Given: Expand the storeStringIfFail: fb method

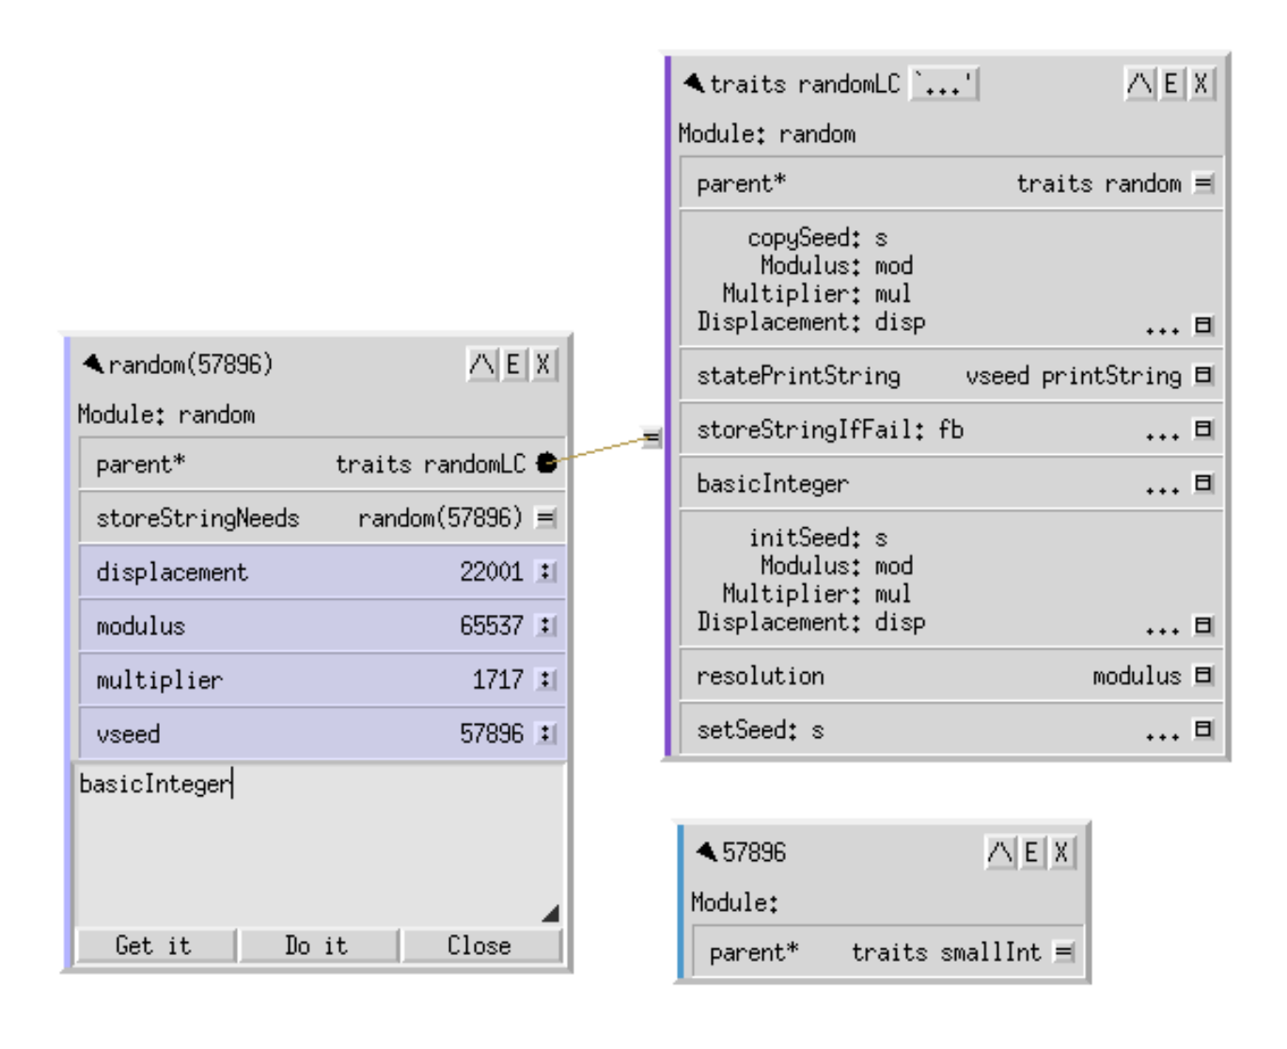Looking at the screenshot, I should (x=1202, y=430).
